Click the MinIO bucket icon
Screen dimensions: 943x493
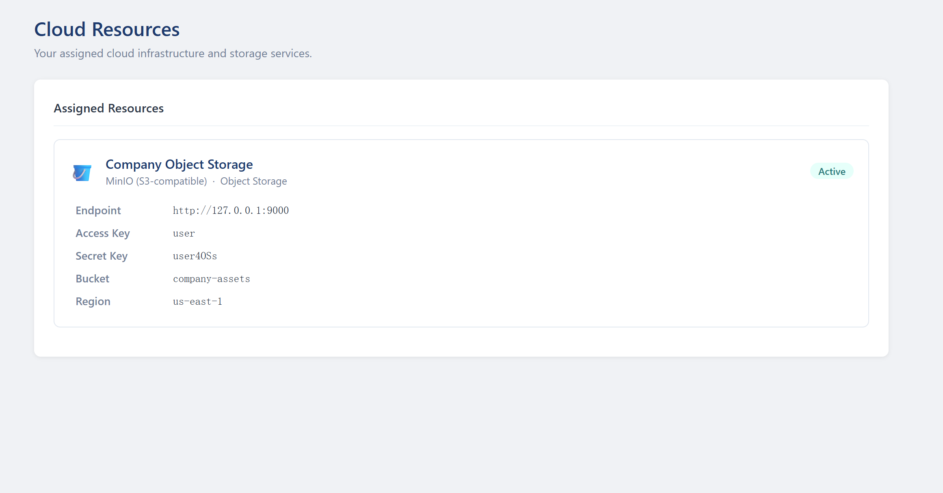(x=82, y=173)
